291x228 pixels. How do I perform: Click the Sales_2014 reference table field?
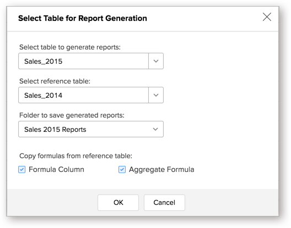84,95
